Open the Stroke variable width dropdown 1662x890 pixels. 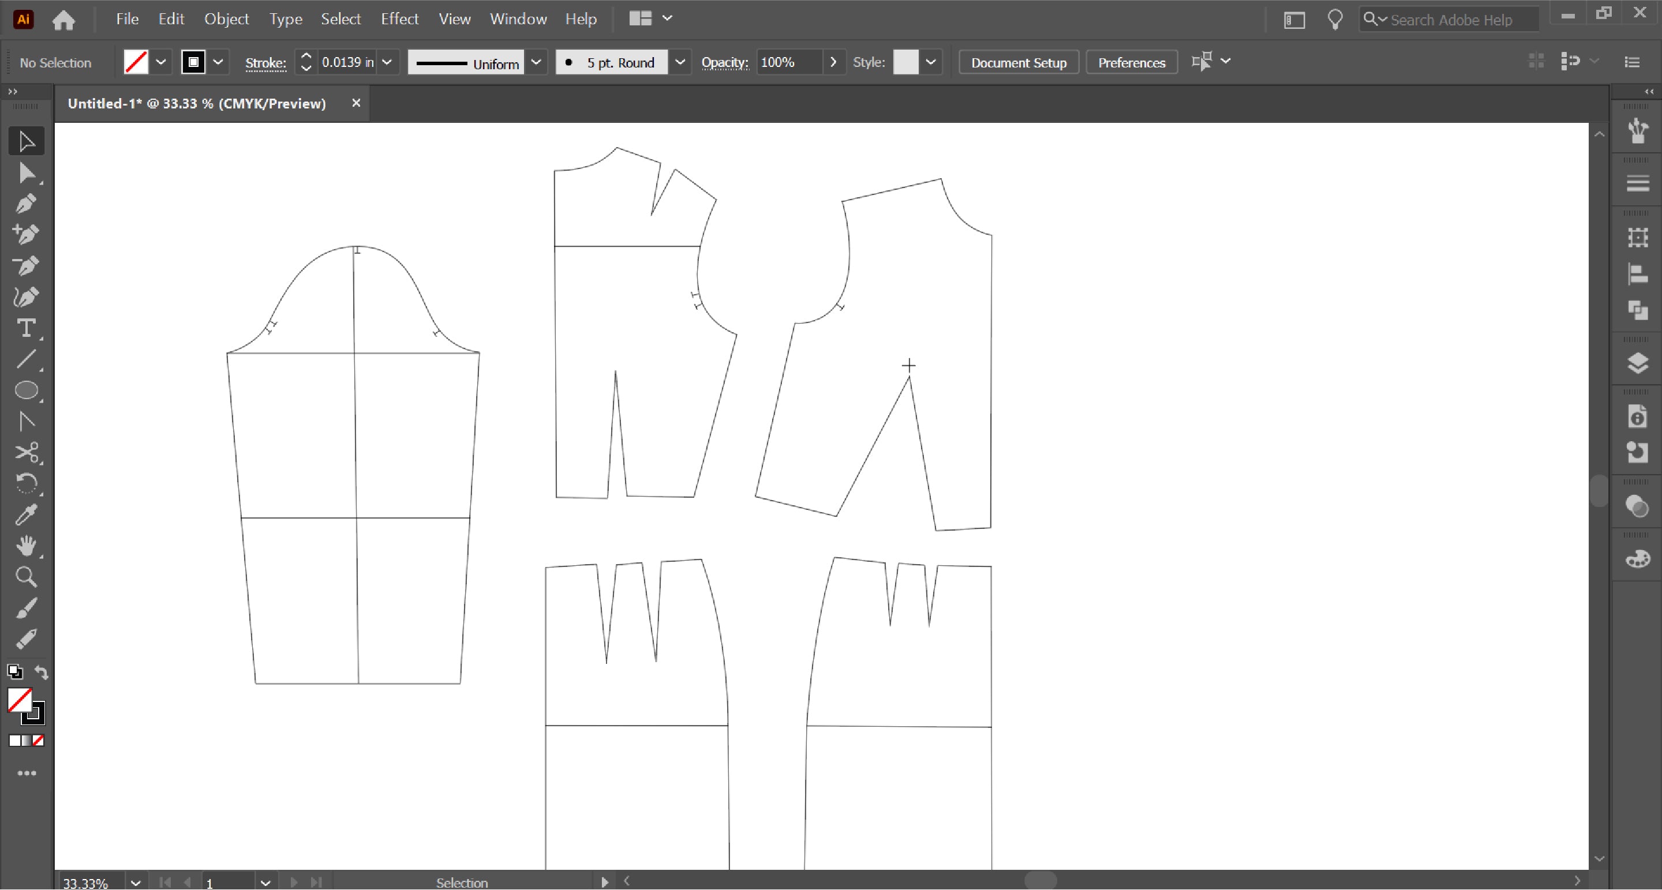(536, 62)
